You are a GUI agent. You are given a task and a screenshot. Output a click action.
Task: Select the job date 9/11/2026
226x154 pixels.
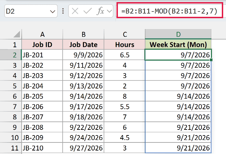(x=84, y=65)
